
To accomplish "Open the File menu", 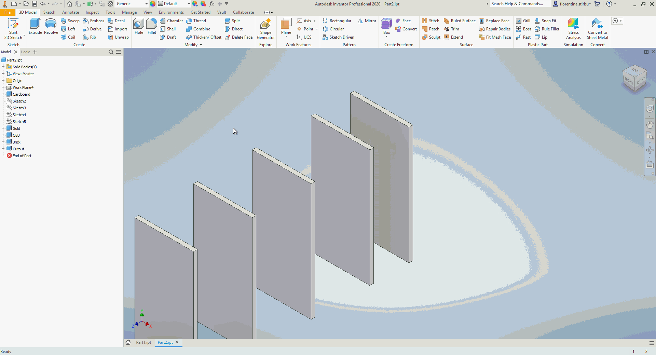I will pos(8,12).
